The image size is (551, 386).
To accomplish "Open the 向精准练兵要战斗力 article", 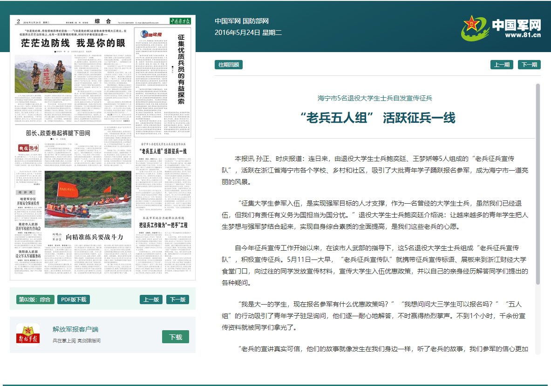I will click(x=94, y=237).
